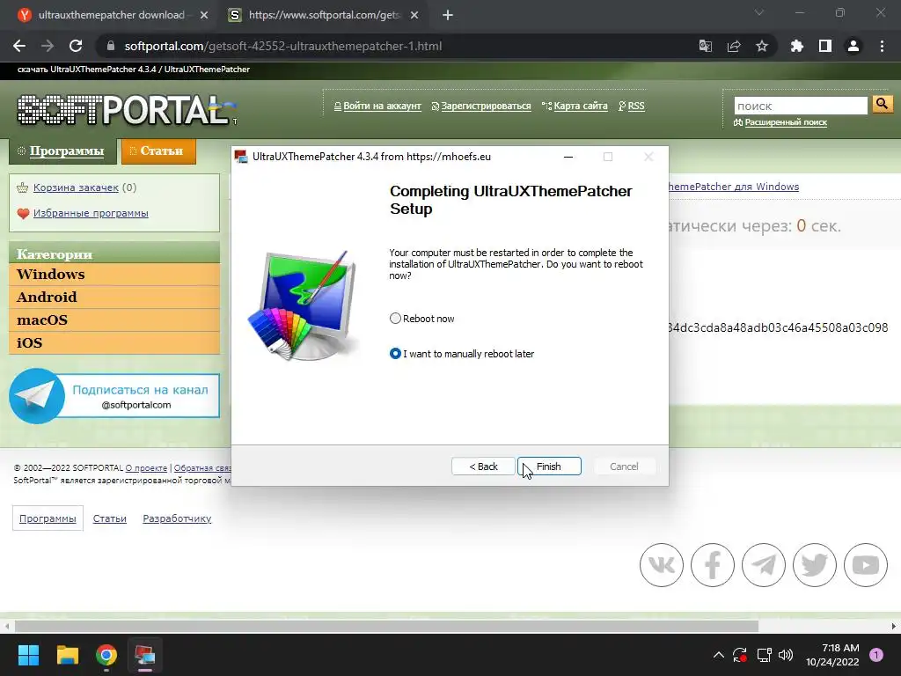Click ThemePatcher для Windows link
This screenshot has width=901, height=676.
coord(734,187)
